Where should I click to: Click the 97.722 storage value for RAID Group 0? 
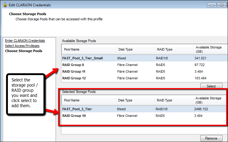pyautogui.click(x=199, y=65)
